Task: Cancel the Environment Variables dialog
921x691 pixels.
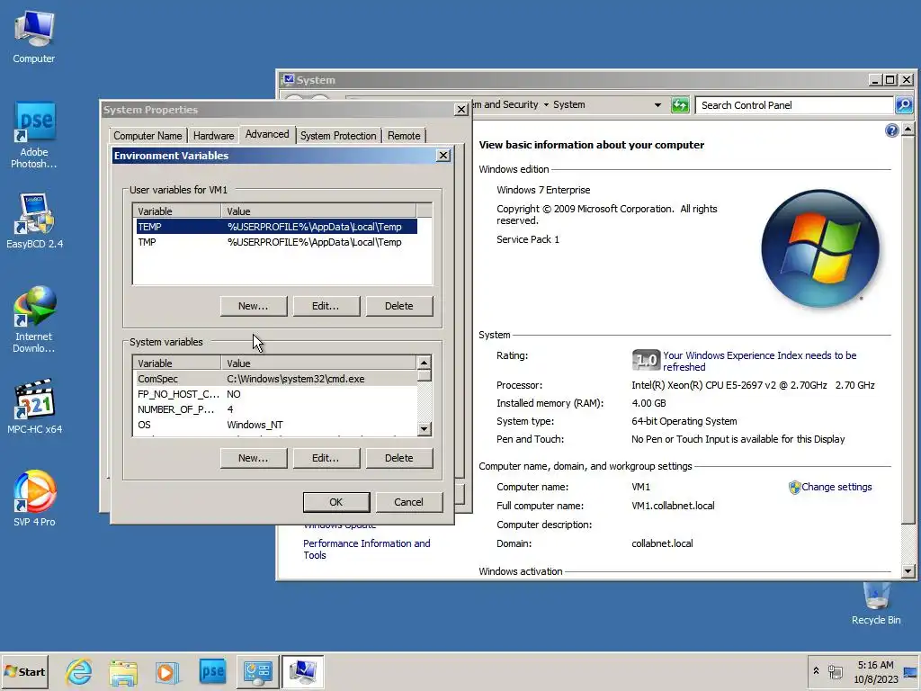Action: click(408, 502)
